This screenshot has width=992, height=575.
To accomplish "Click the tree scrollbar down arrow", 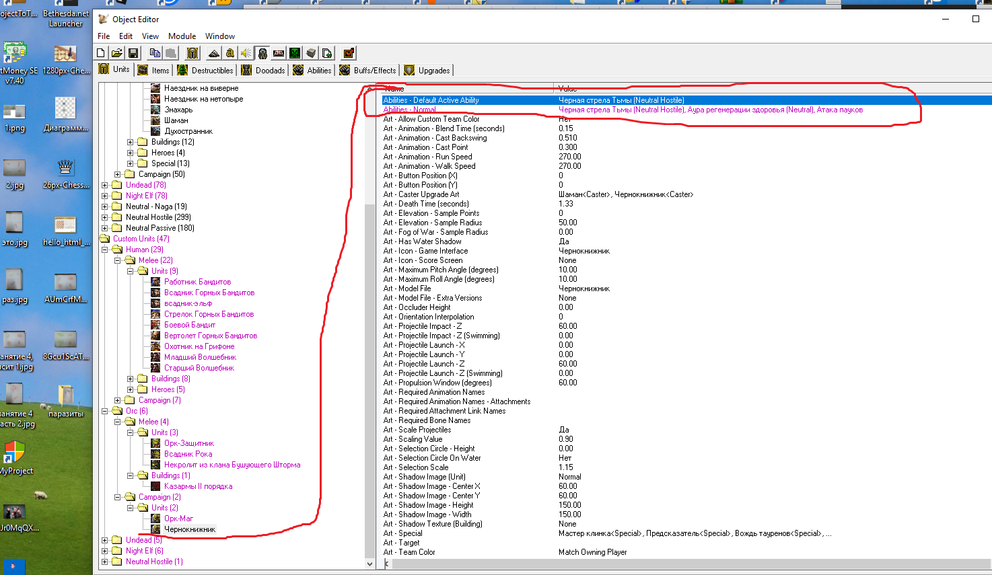I will pyautogui.click(x=369, y=564).
